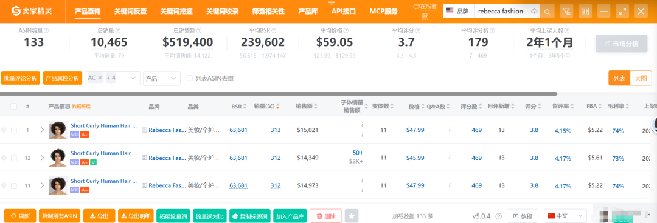Open the 产品库 tab
The height and width of the screenshot is (223, 657).
[x=308, y=12]
